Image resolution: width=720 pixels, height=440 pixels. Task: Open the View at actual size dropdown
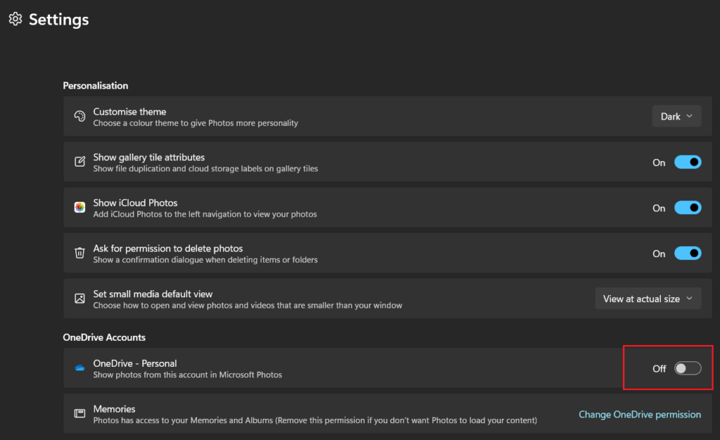tap(648, 298)
